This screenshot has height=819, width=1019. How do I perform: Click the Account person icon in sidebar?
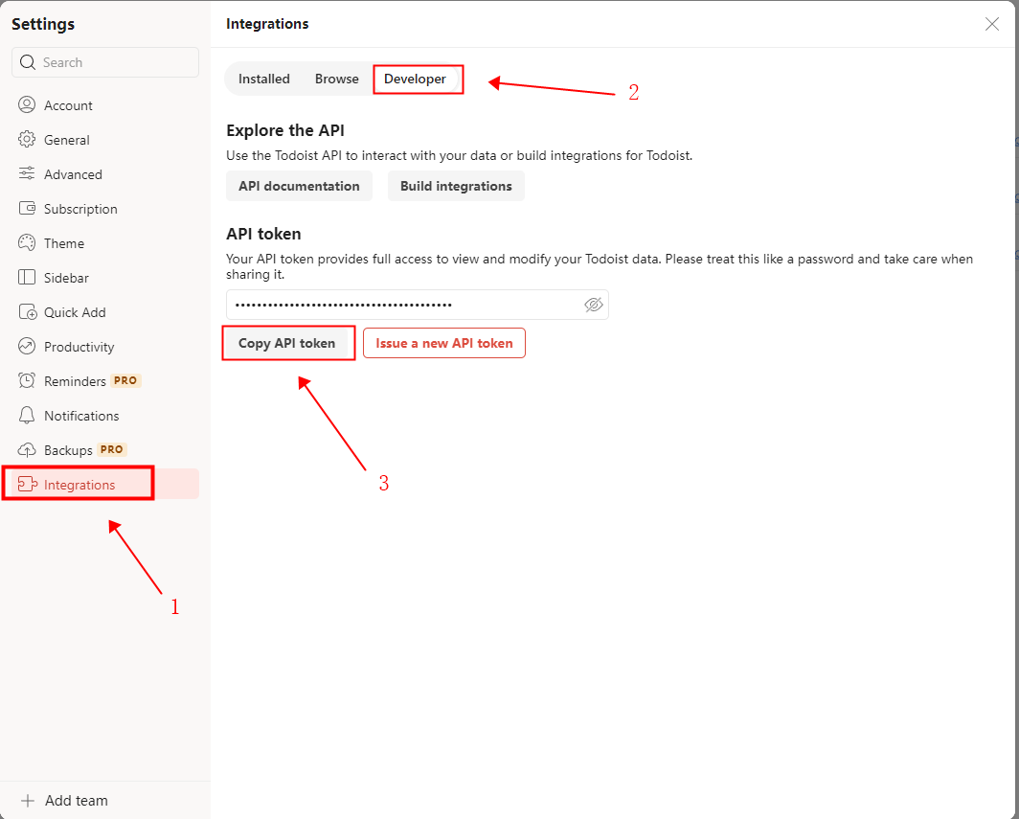[27, 105]
